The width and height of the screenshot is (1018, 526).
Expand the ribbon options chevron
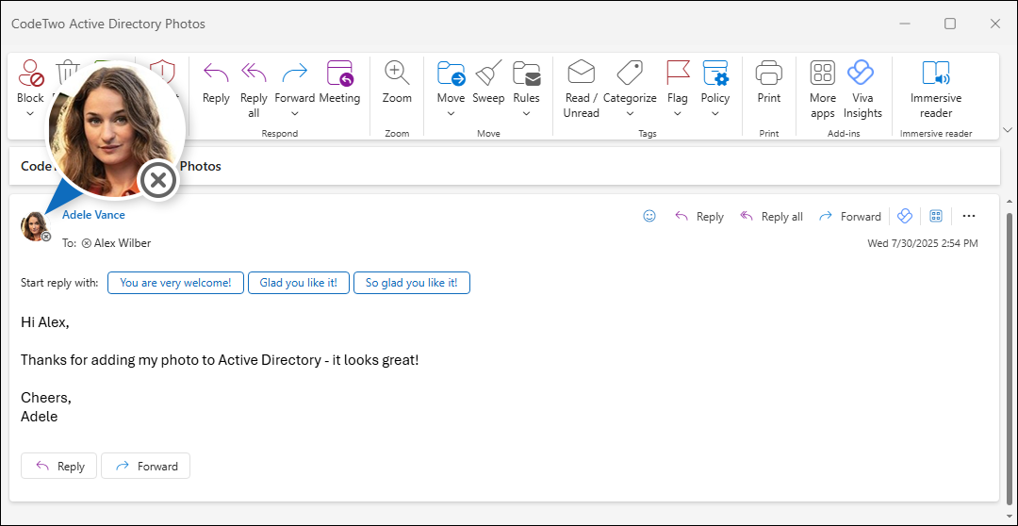click(x=1008, y=129)
